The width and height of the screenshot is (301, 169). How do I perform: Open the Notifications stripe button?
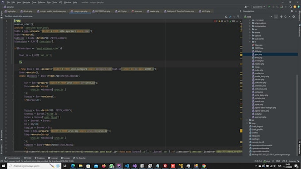tap(299, 30)
